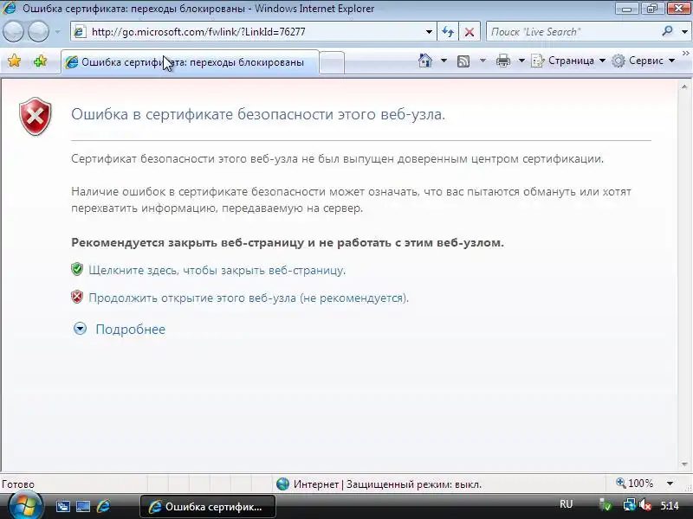Viewport: 693px width, 519px height.
Task: Click the muted volume tray icon
Action: [x=645, y=505]
